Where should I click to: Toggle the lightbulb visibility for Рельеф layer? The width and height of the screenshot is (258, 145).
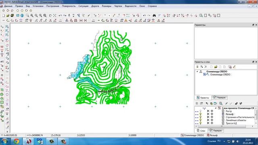200,114
